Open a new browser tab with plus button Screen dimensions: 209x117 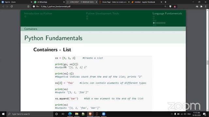point(166,2)
